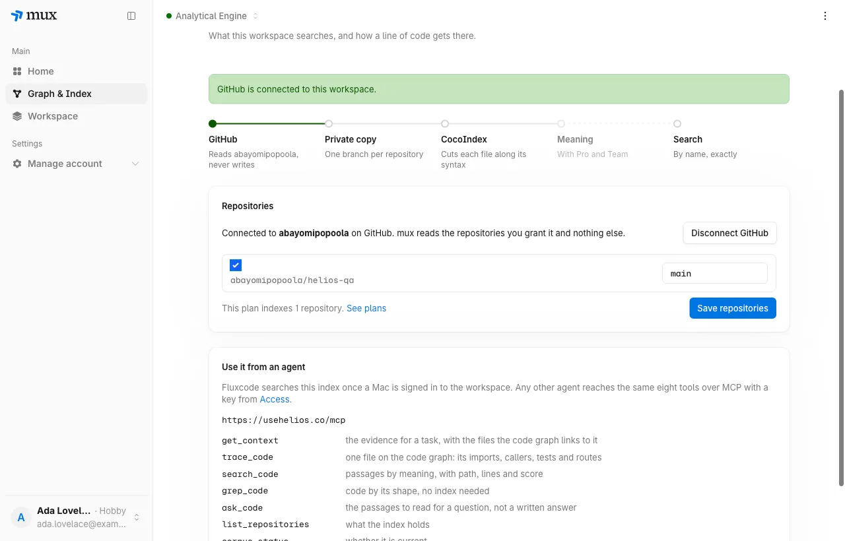Select the Private copy step marker
This screenshot has width=845, height=541.
coord(329,123)
